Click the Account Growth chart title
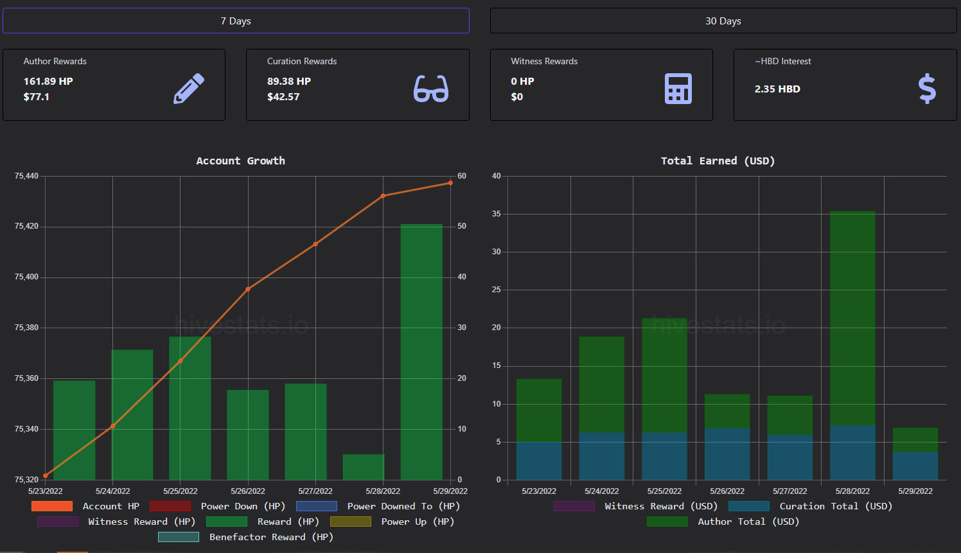The height and width of the screenshot is (553, 961). [241, 161]
